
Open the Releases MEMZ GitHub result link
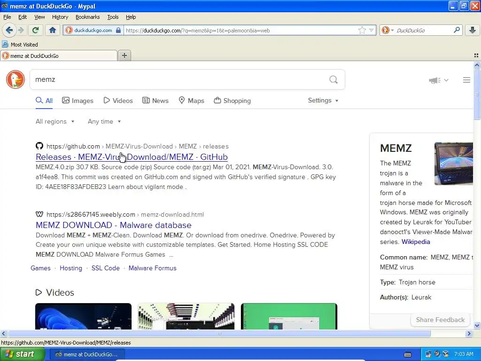(132, 157)
